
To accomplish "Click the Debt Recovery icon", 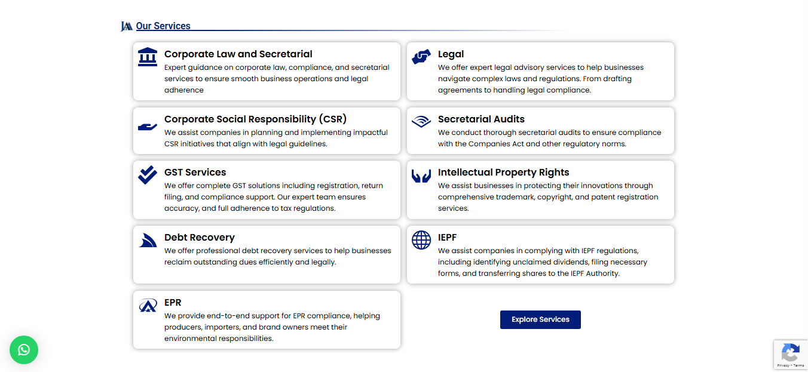I will 148,240.
